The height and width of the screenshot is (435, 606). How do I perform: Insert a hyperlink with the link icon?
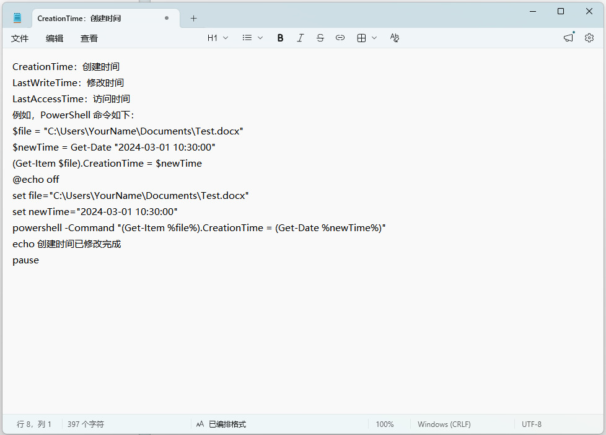pyautogui.click(x=340, y=38)
